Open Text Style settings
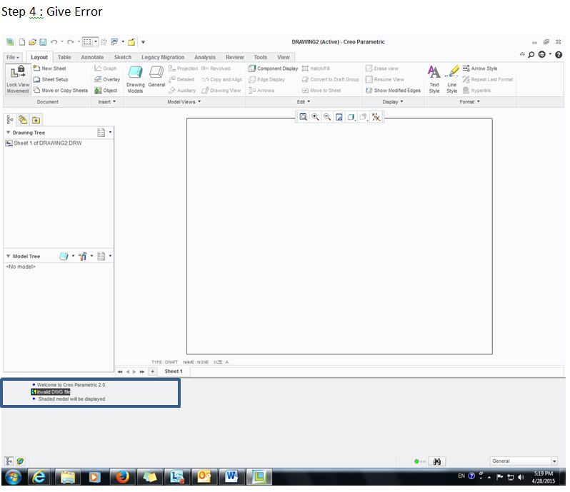 click(434, 79)
